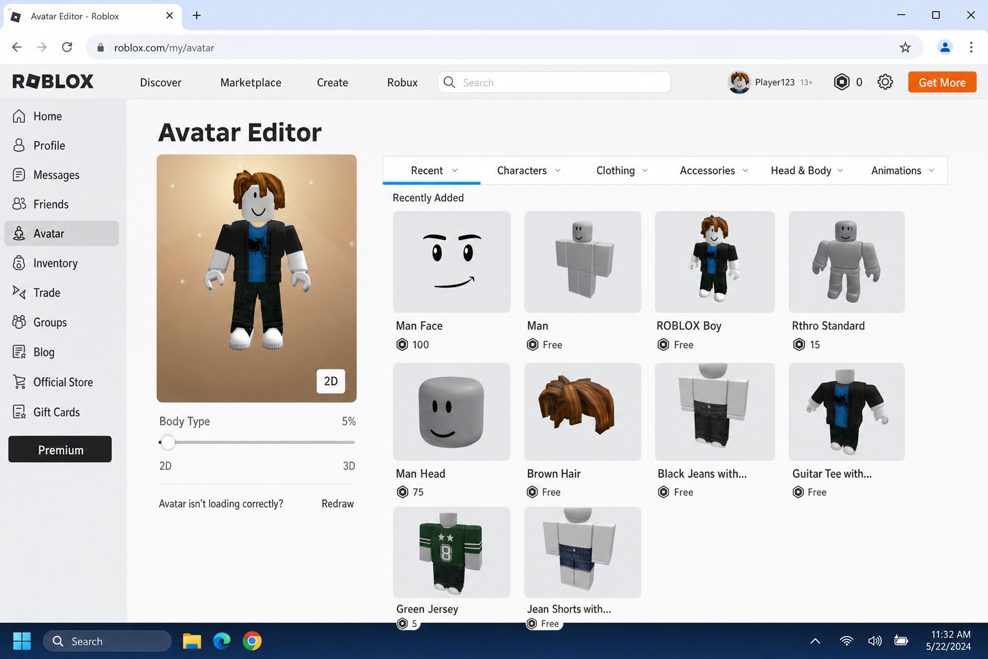
Task: Bookmark this page with star icon
Action: [x=905, y=47]
